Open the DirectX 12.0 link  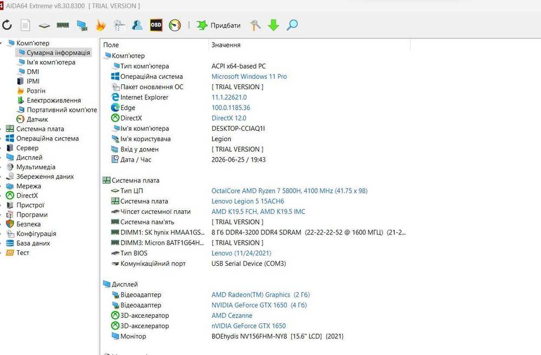coord(229,118)
